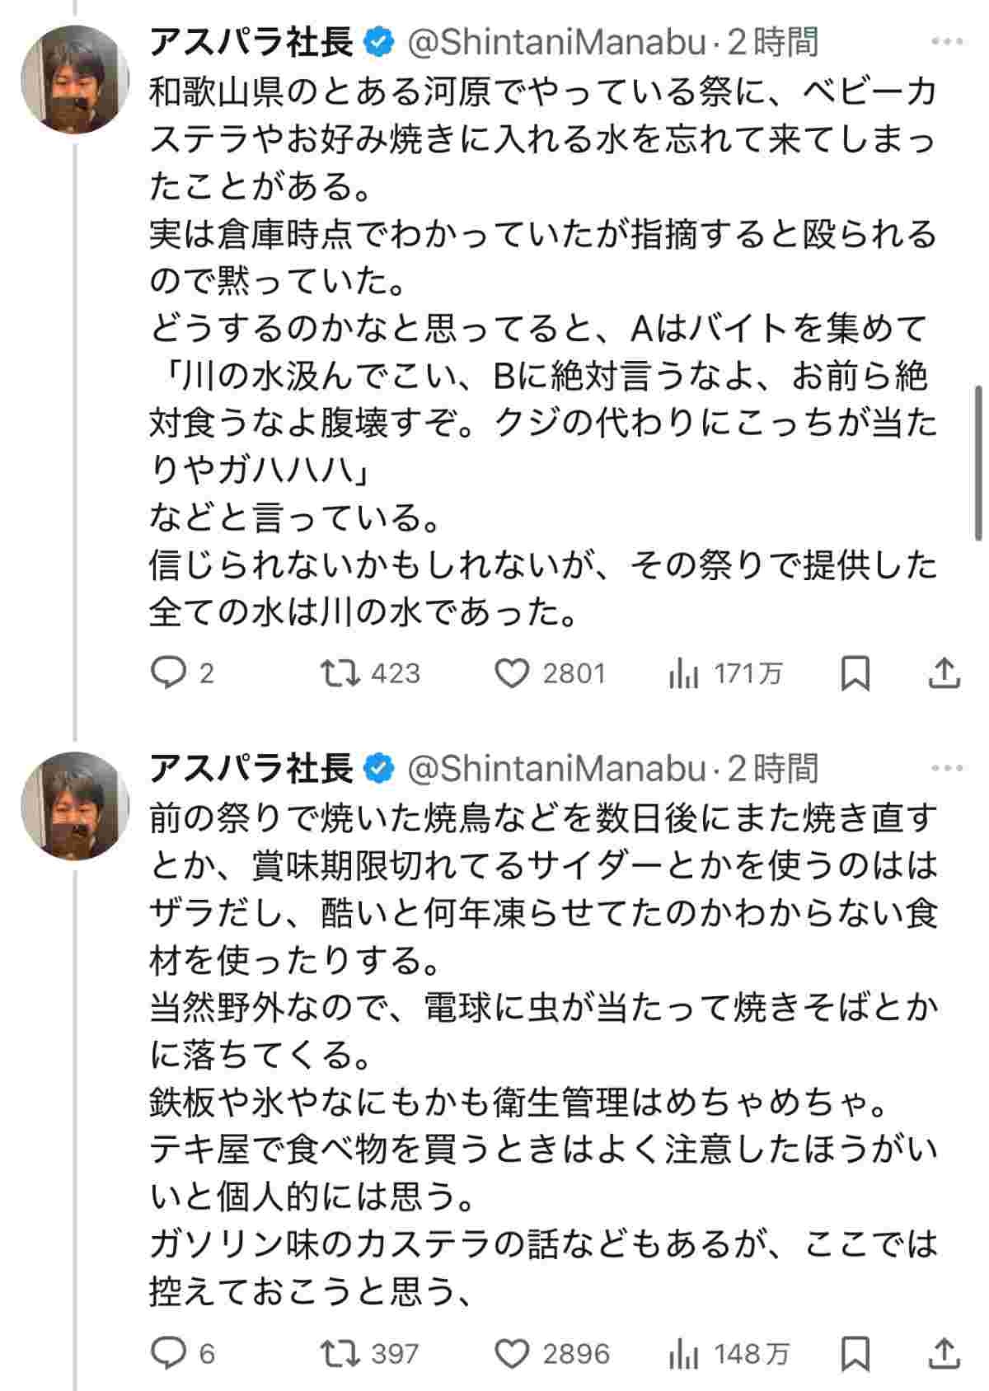The image size is (989, 1391).
Task: View analytics showing 171万 views
Action: (683, 674)
